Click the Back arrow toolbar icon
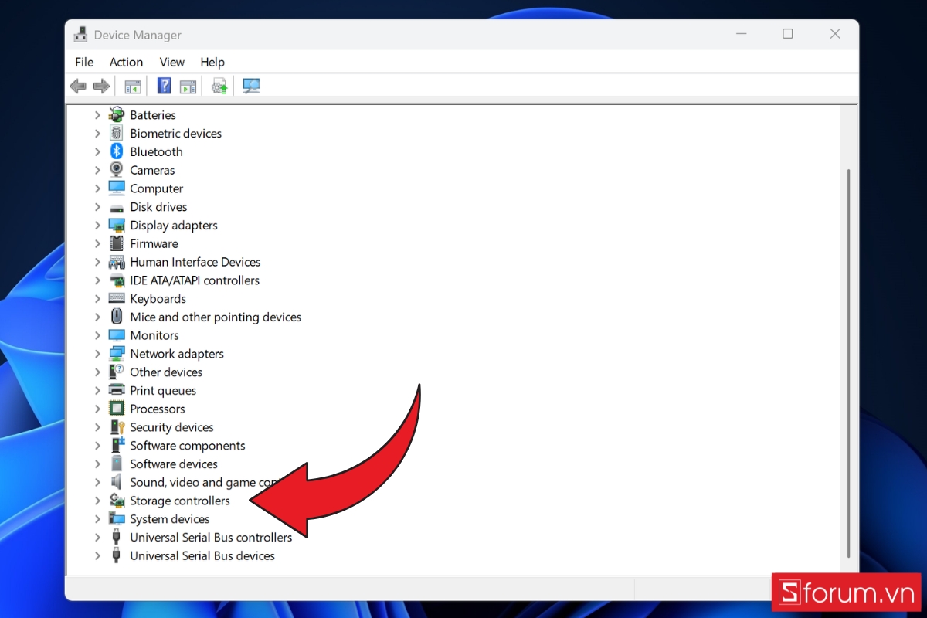This screenshot has width=927, height=618. click(x=78, y=86)
